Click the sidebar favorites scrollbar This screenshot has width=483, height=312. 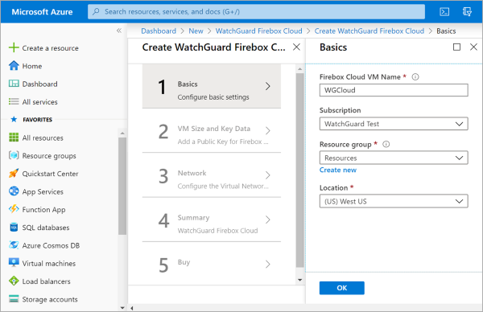(x=122, y=186)
